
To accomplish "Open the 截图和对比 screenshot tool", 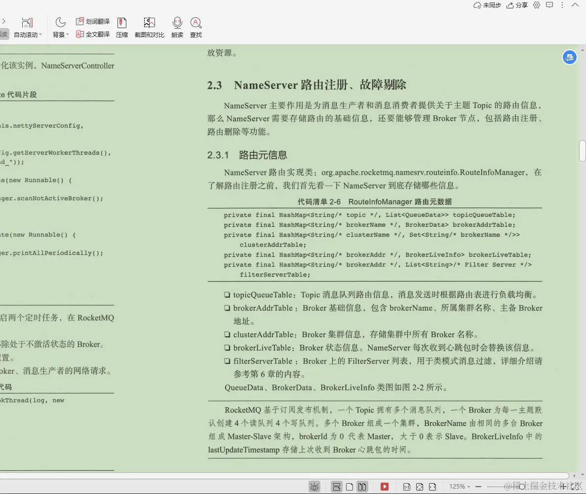I will pyautogui.click(x=149, y=27).
